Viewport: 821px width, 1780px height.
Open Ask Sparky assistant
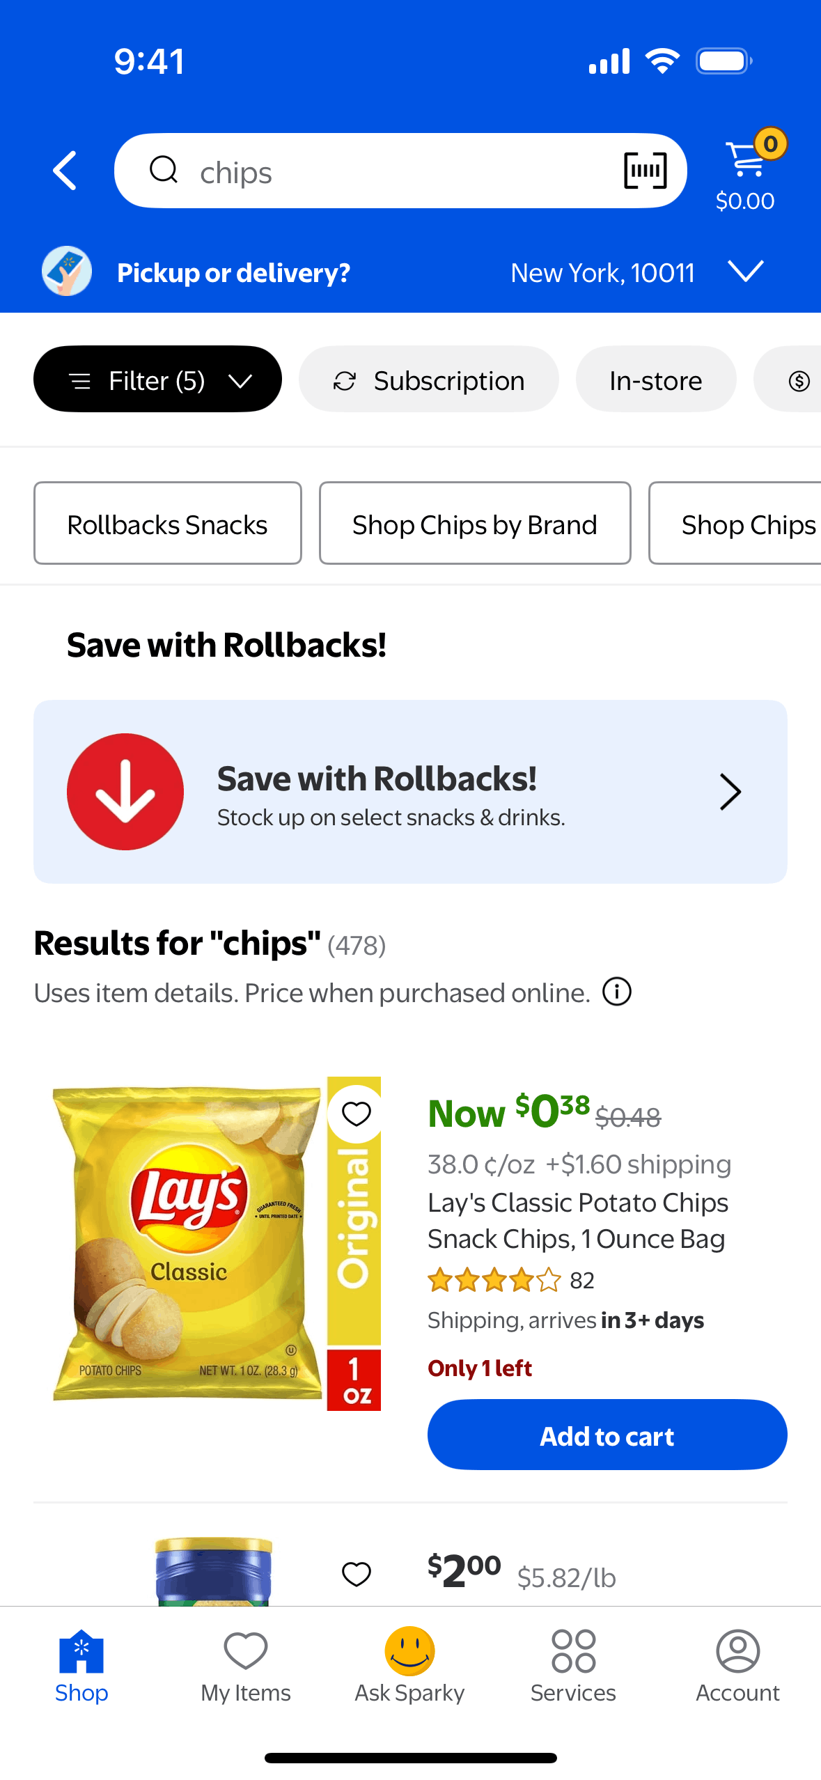pyautogui.click(x=409, y=1664)
